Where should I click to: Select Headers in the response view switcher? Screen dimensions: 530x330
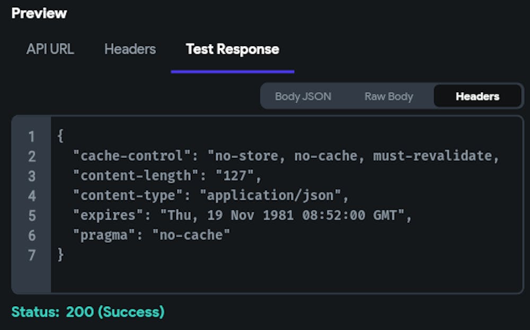(477, 96)
